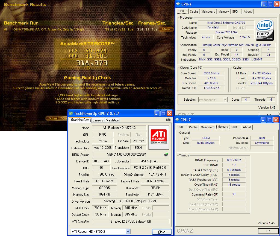This screenshot has width=280, height=236.
Task: Minimize the GPU-Z window
Action: (x=157, y=113)
